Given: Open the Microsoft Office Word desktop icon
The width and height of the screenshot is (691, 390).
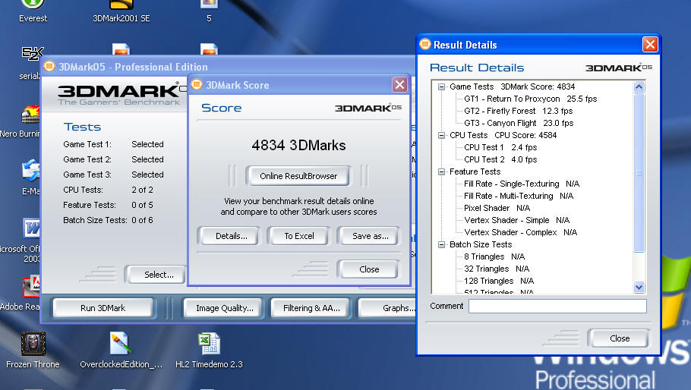Looking at the screenshot, I should (x=31, y=228).
